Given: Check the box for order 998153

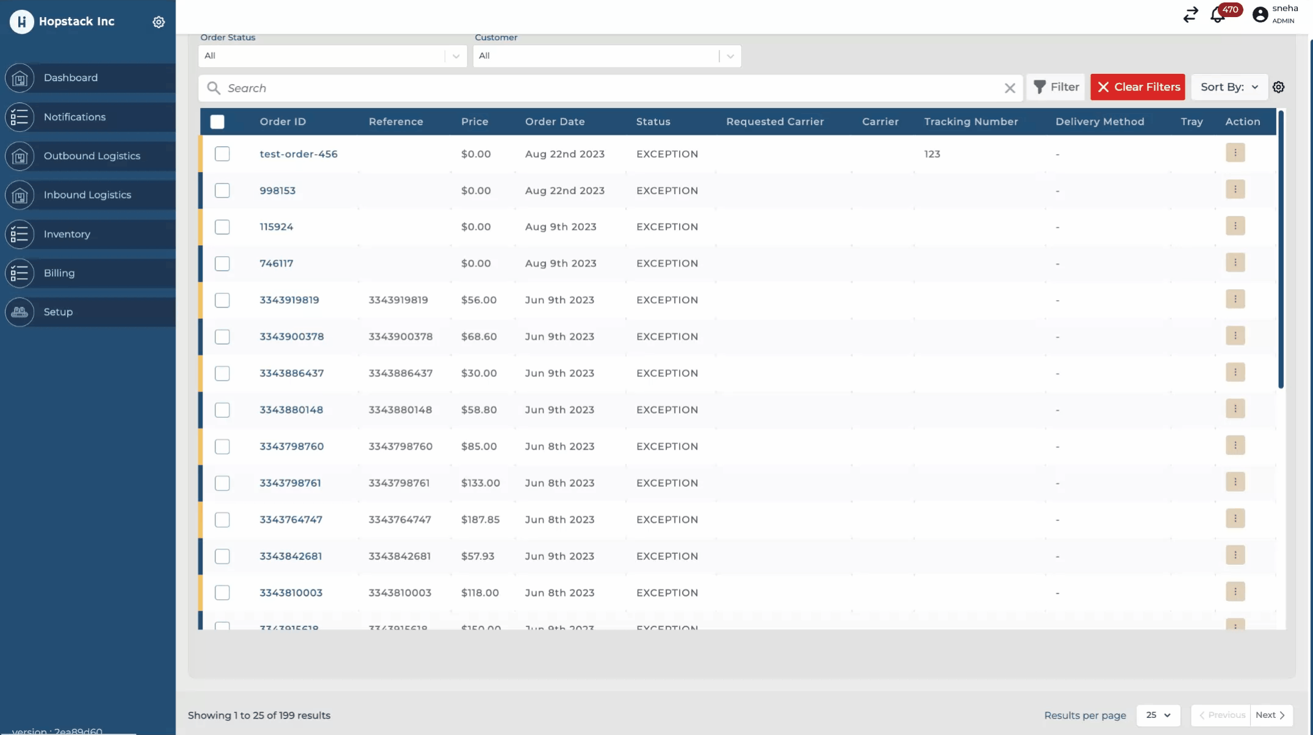Looking at the screenshot, I should coord(222,190).
